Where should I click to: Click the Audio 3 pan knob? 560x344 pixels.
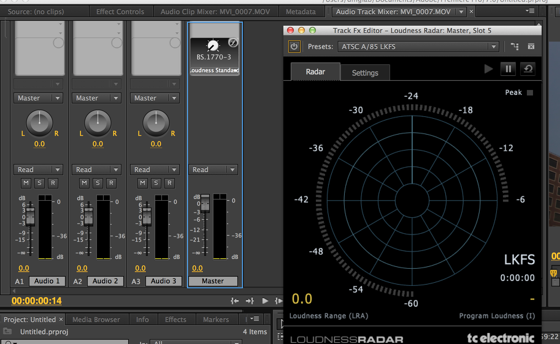156,123
